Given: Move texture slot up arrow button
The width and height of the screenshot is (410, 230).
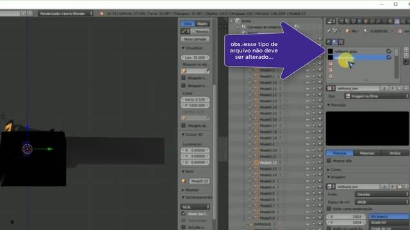Looking at the screenshot, I should point(406,50).
